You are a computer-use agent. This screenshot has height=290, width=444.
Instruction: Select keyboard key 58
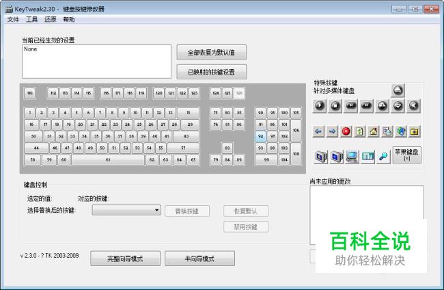tap(33, 159)
